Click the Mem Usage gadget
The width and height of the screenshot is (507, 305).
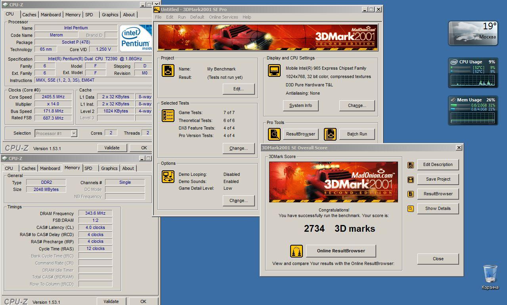473,111
